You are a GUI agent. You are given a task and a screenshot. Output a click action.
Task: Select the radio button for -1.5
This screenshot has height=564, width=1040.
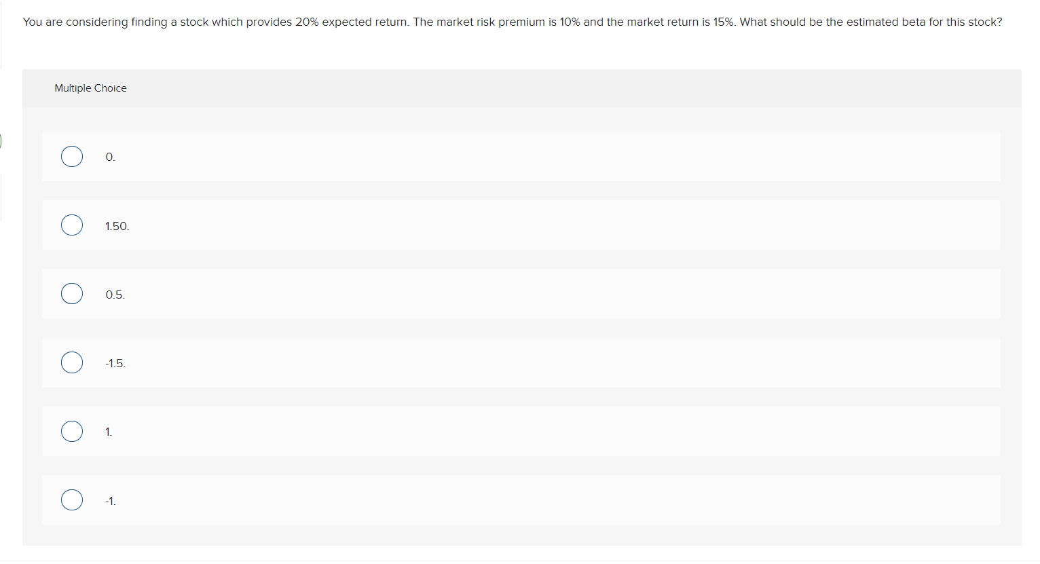[71, 362]
